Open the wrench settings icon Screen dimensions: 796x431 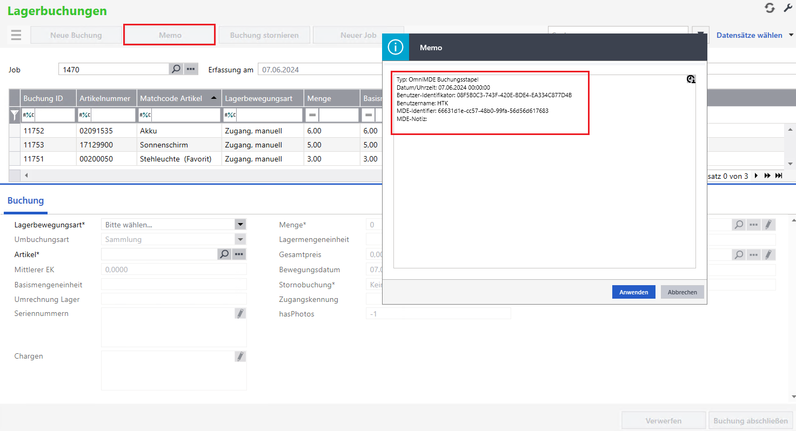click(x=787, y=8)
